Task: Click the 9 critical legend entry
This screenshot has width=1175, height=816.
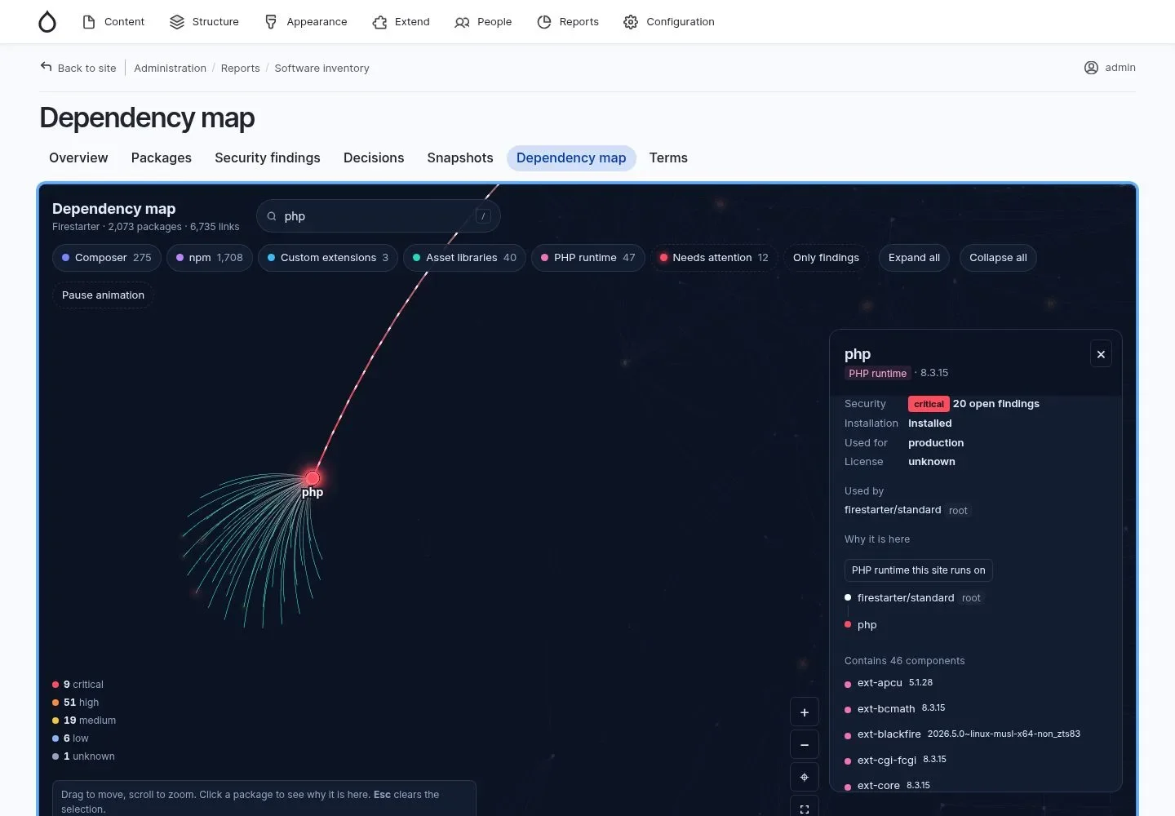Action: tap(78, 685)
